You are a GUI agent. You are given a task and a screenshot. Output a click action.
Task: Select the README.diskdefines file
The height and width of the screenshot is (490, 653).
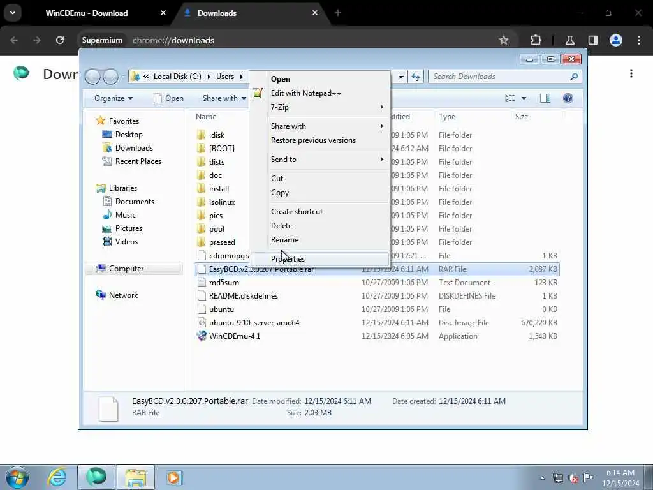click(x=237, y=295)
